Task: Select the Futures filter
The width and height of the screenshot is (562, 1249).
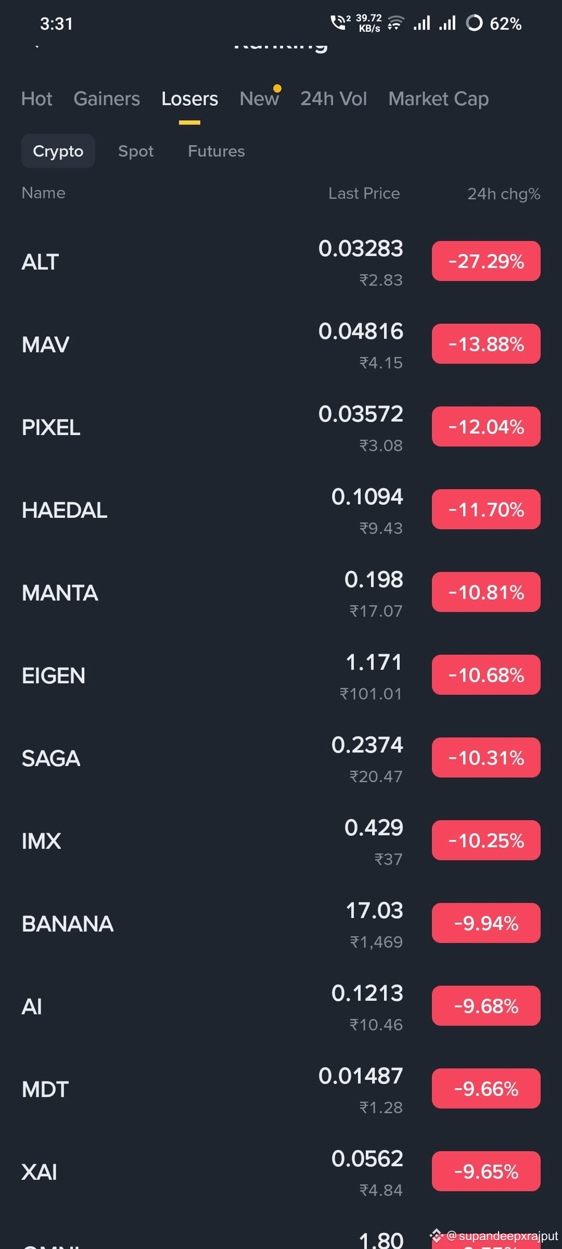Action: [x=216, y=151]
